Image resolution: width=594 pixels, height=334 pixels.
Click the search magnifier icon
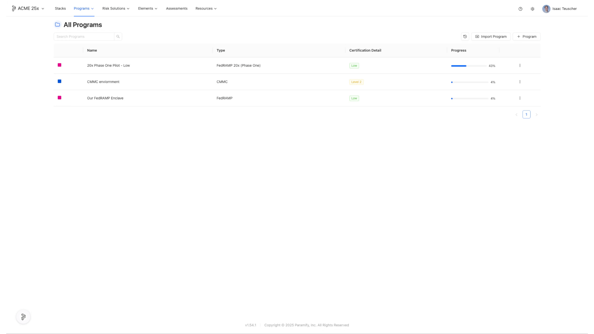click(118, 36)
